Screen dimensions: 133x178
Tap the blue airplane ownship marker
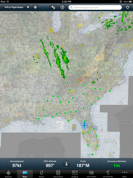point(84,125)
